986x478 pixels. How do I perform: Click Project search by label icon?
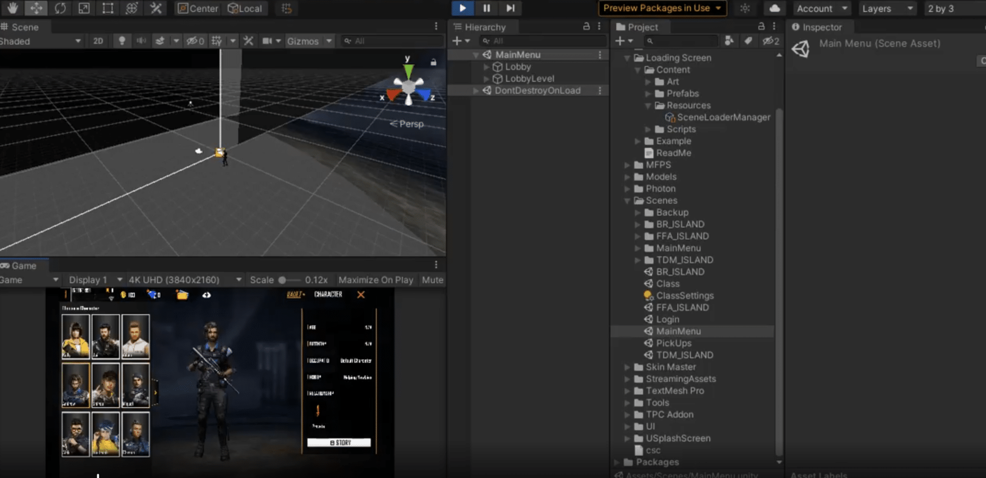[x=748, y=41]
